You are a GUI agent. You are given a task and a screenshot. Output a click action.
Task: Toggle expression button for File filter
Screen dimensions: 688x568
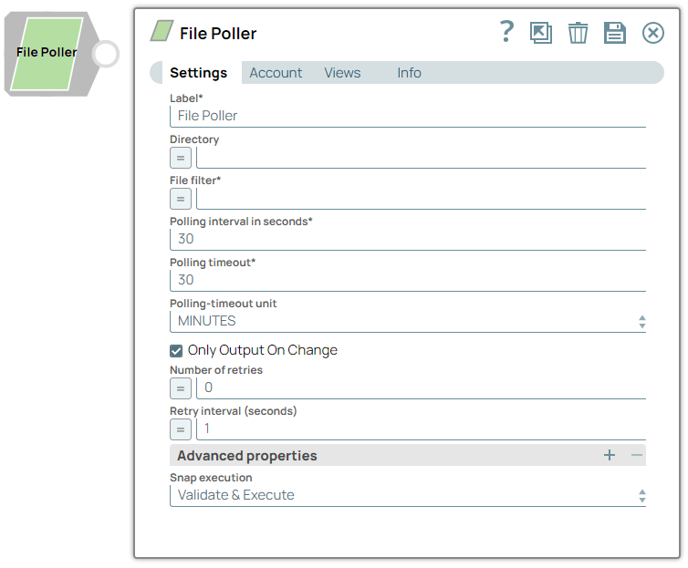pos(181,198)
